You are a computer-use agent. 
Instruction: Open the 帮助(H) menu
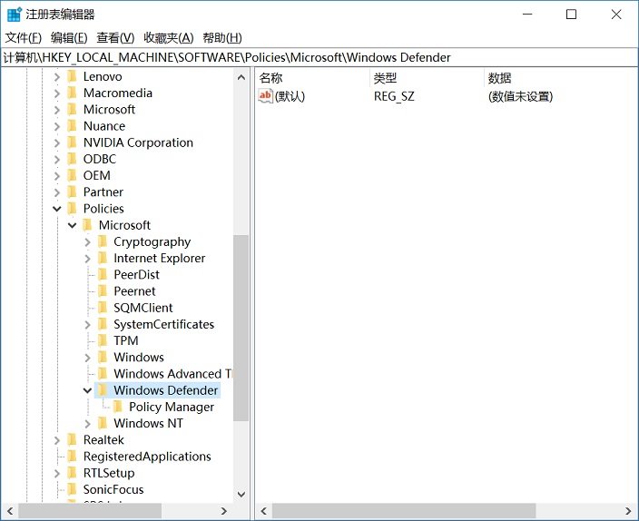coord(222,38)
